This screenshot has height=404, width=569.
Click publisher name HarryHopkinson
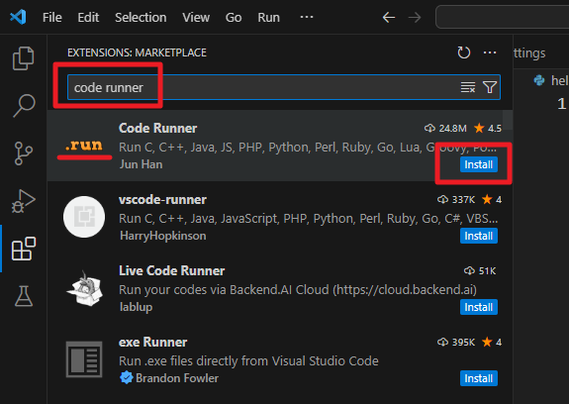pyautogui.click(x=163, y=236)
